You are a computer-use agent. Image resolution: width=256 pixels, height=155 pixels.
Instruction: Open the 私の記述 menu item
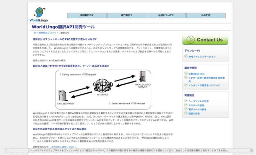click(206, 15)
